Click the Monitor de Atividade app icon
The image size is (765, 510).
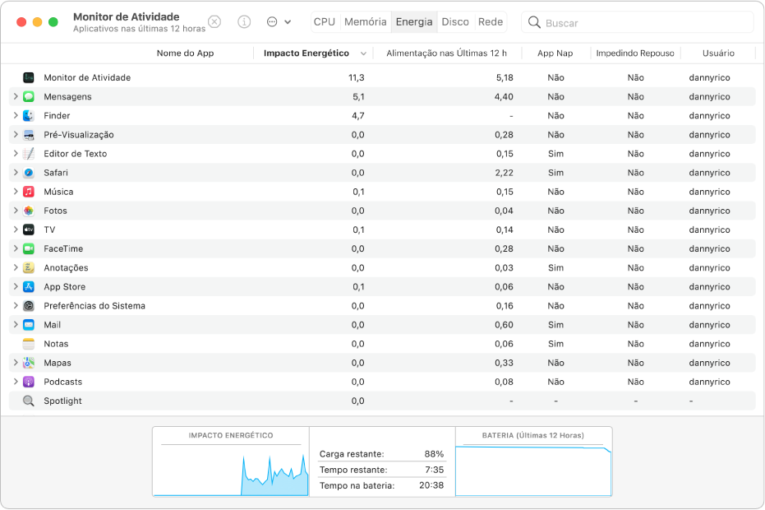click(x=29, y=77)
